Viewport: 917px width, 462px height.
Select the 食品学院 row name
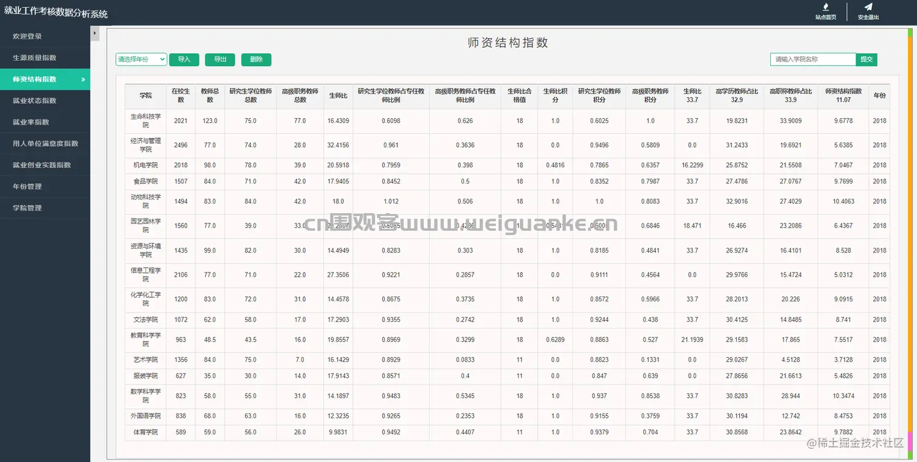[x=146, y=181]
